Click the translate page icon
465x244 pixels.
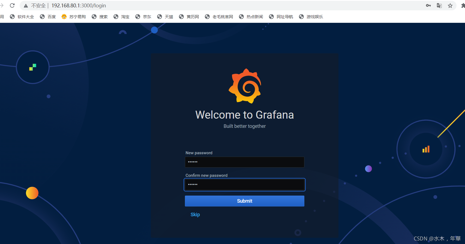tap(439, 5)
